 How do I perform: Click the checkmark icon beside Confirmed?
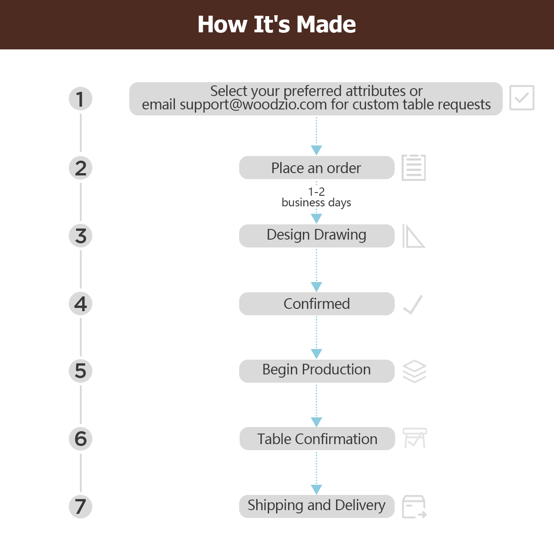(413, 305)
